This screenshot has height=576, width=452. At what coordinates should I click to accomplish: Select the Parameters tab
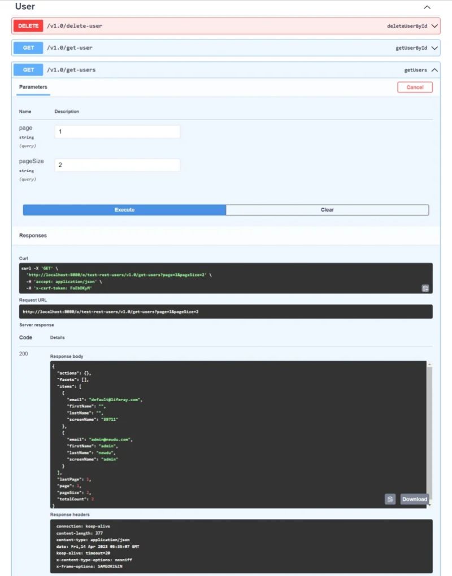33,87
